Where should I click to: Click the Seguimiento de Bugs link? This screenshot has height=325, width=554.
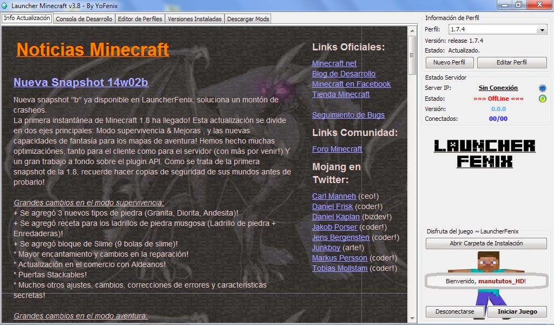pos(348,115)
